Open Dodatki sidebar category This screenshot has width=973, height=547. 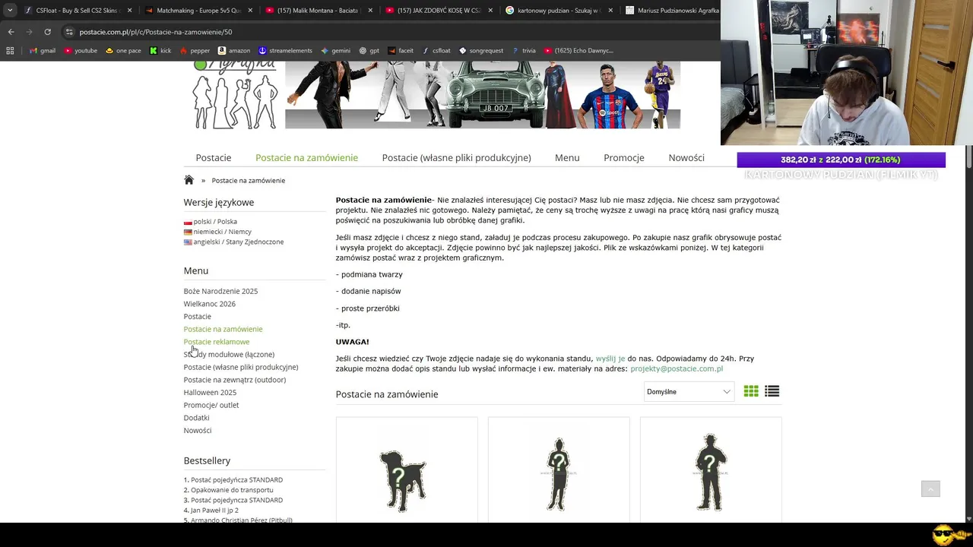click(196, 418)
